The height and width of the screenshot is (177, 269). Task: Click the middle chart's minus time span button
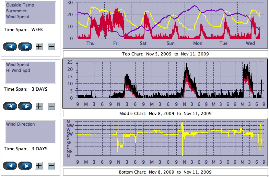51,106
